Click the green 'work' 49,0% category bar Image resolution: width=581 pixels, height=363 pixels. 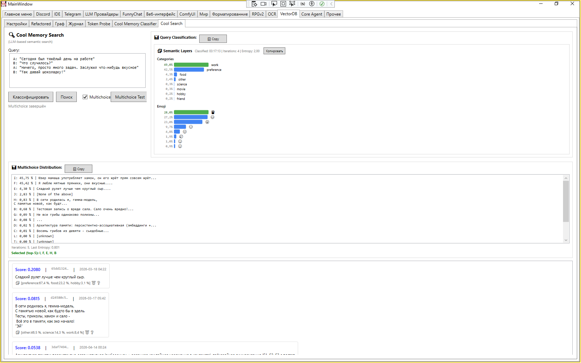pos(191,65)
